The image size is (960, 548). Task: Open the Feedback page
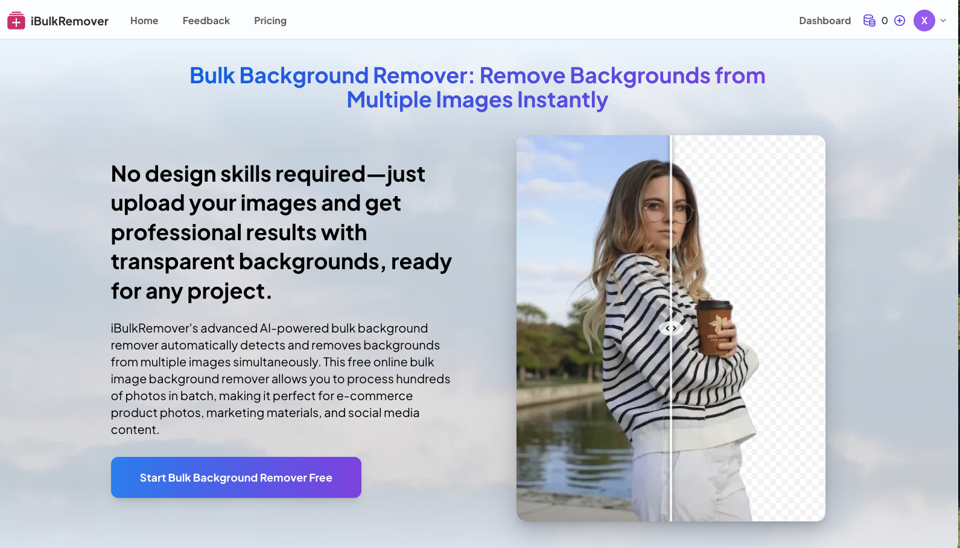[206, 21]
